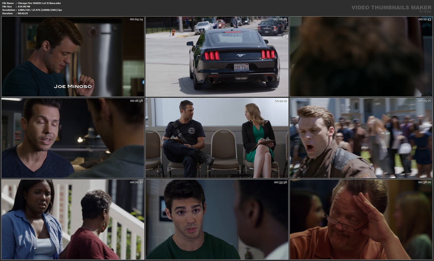Open the blurry thumbnail timestamped 00:12:43
Screen dimensions: 434x261
pyautogui.click(x=361, y=56)
